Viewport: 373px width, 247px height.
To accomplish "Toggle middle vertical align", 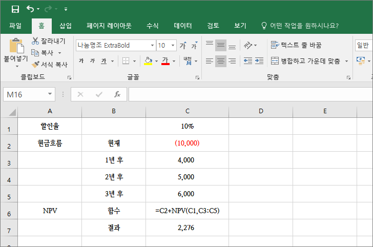I will click(x=221, y=45).
